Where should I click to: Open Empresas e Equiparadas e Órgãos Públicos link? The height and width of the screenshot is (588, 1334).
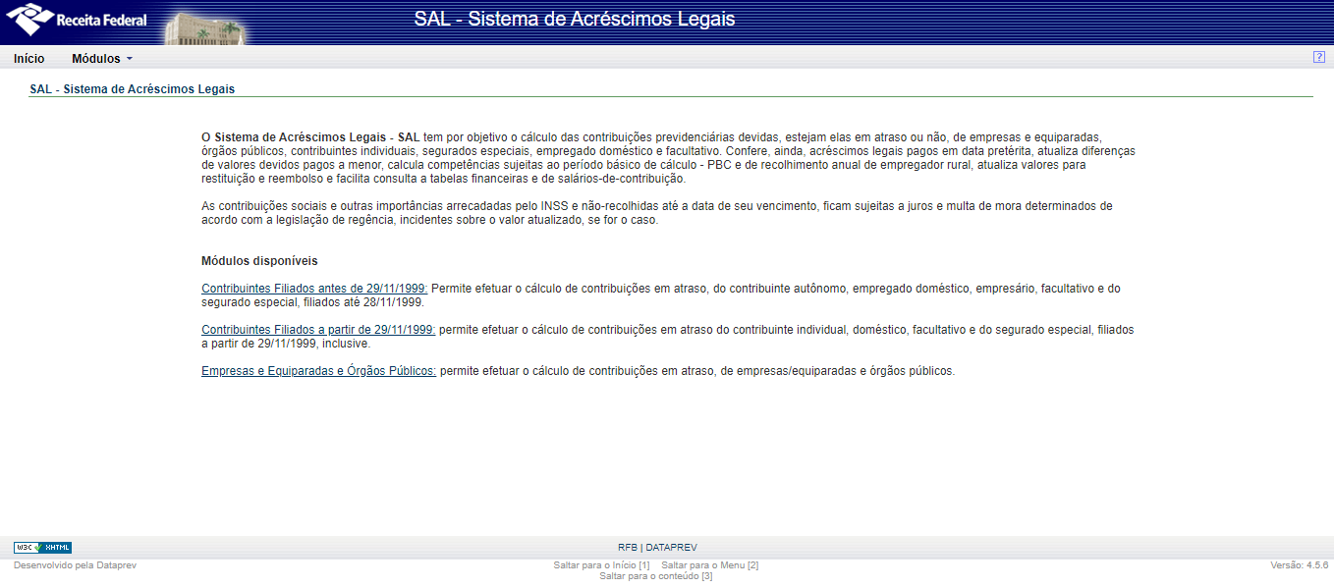tap(318, 371)
